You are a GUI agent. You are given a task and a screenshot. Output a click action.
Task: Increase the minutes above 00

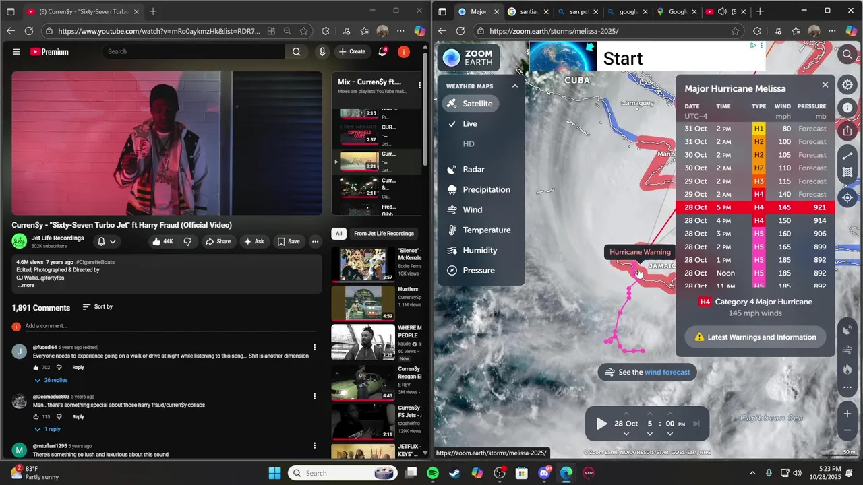670,413
